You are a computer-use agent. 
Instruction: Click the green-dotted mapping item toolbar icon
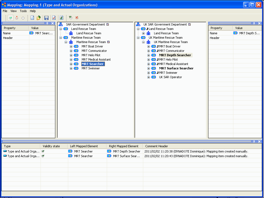coord(70,18)
